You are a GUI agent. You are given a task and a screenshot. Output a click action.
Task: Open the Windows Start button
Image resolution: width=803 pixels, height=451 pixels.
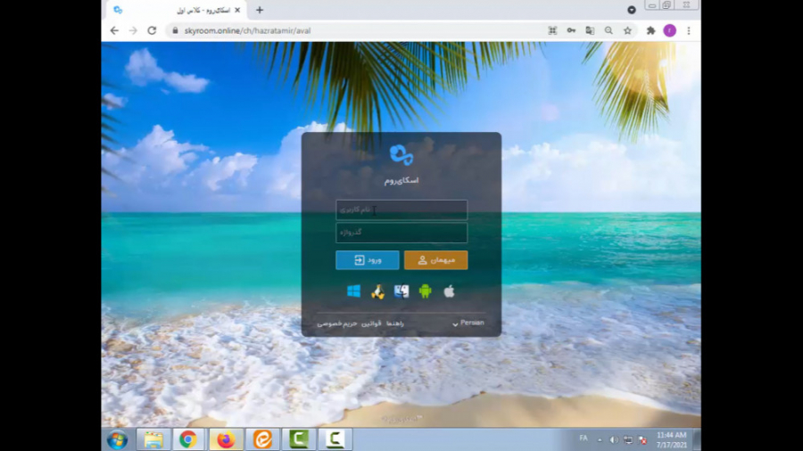click(117, 439)
